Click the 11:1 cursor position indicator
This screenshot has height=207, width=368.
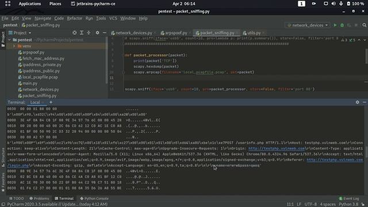tap(290, 204)
